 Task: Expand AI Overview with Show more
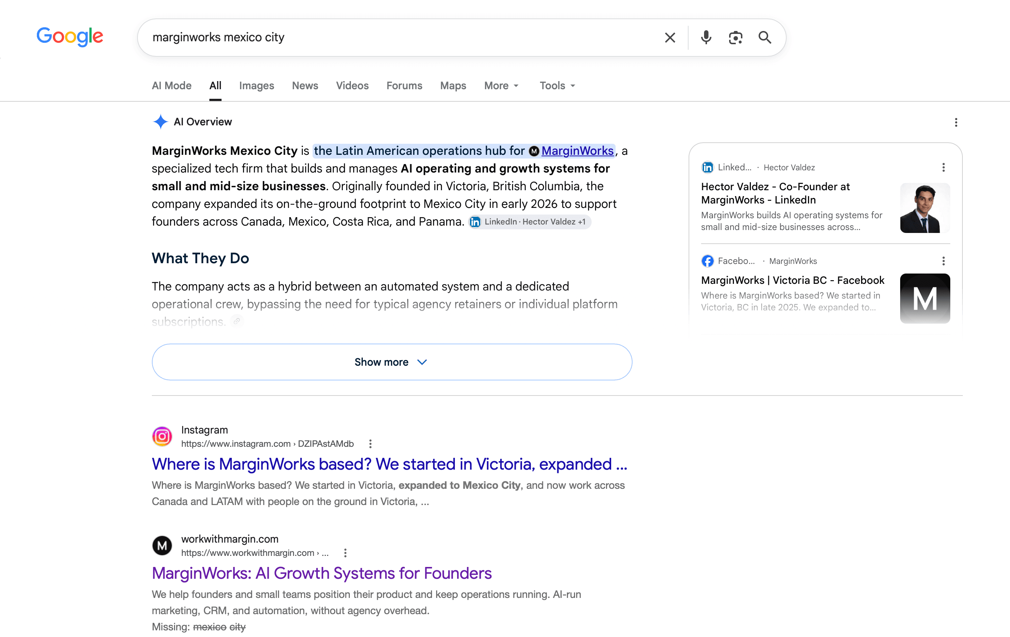tap(392, 362)
